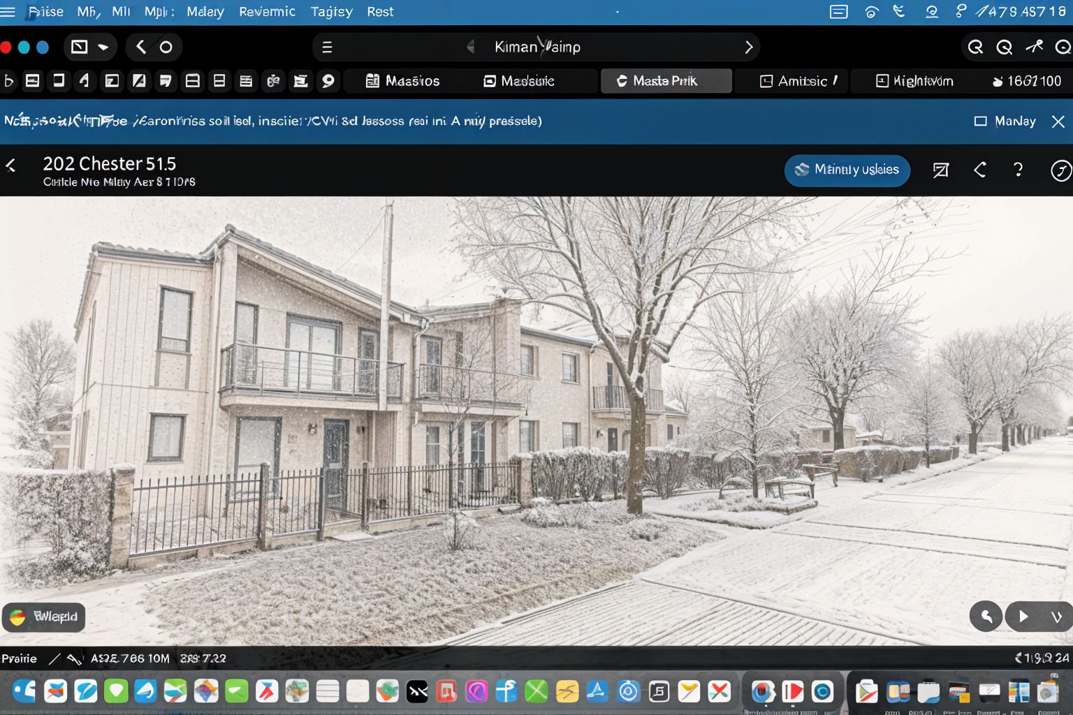Click the zoom magnifier icon at top right
Viewport: 1073px width, 715px height.
975,47
